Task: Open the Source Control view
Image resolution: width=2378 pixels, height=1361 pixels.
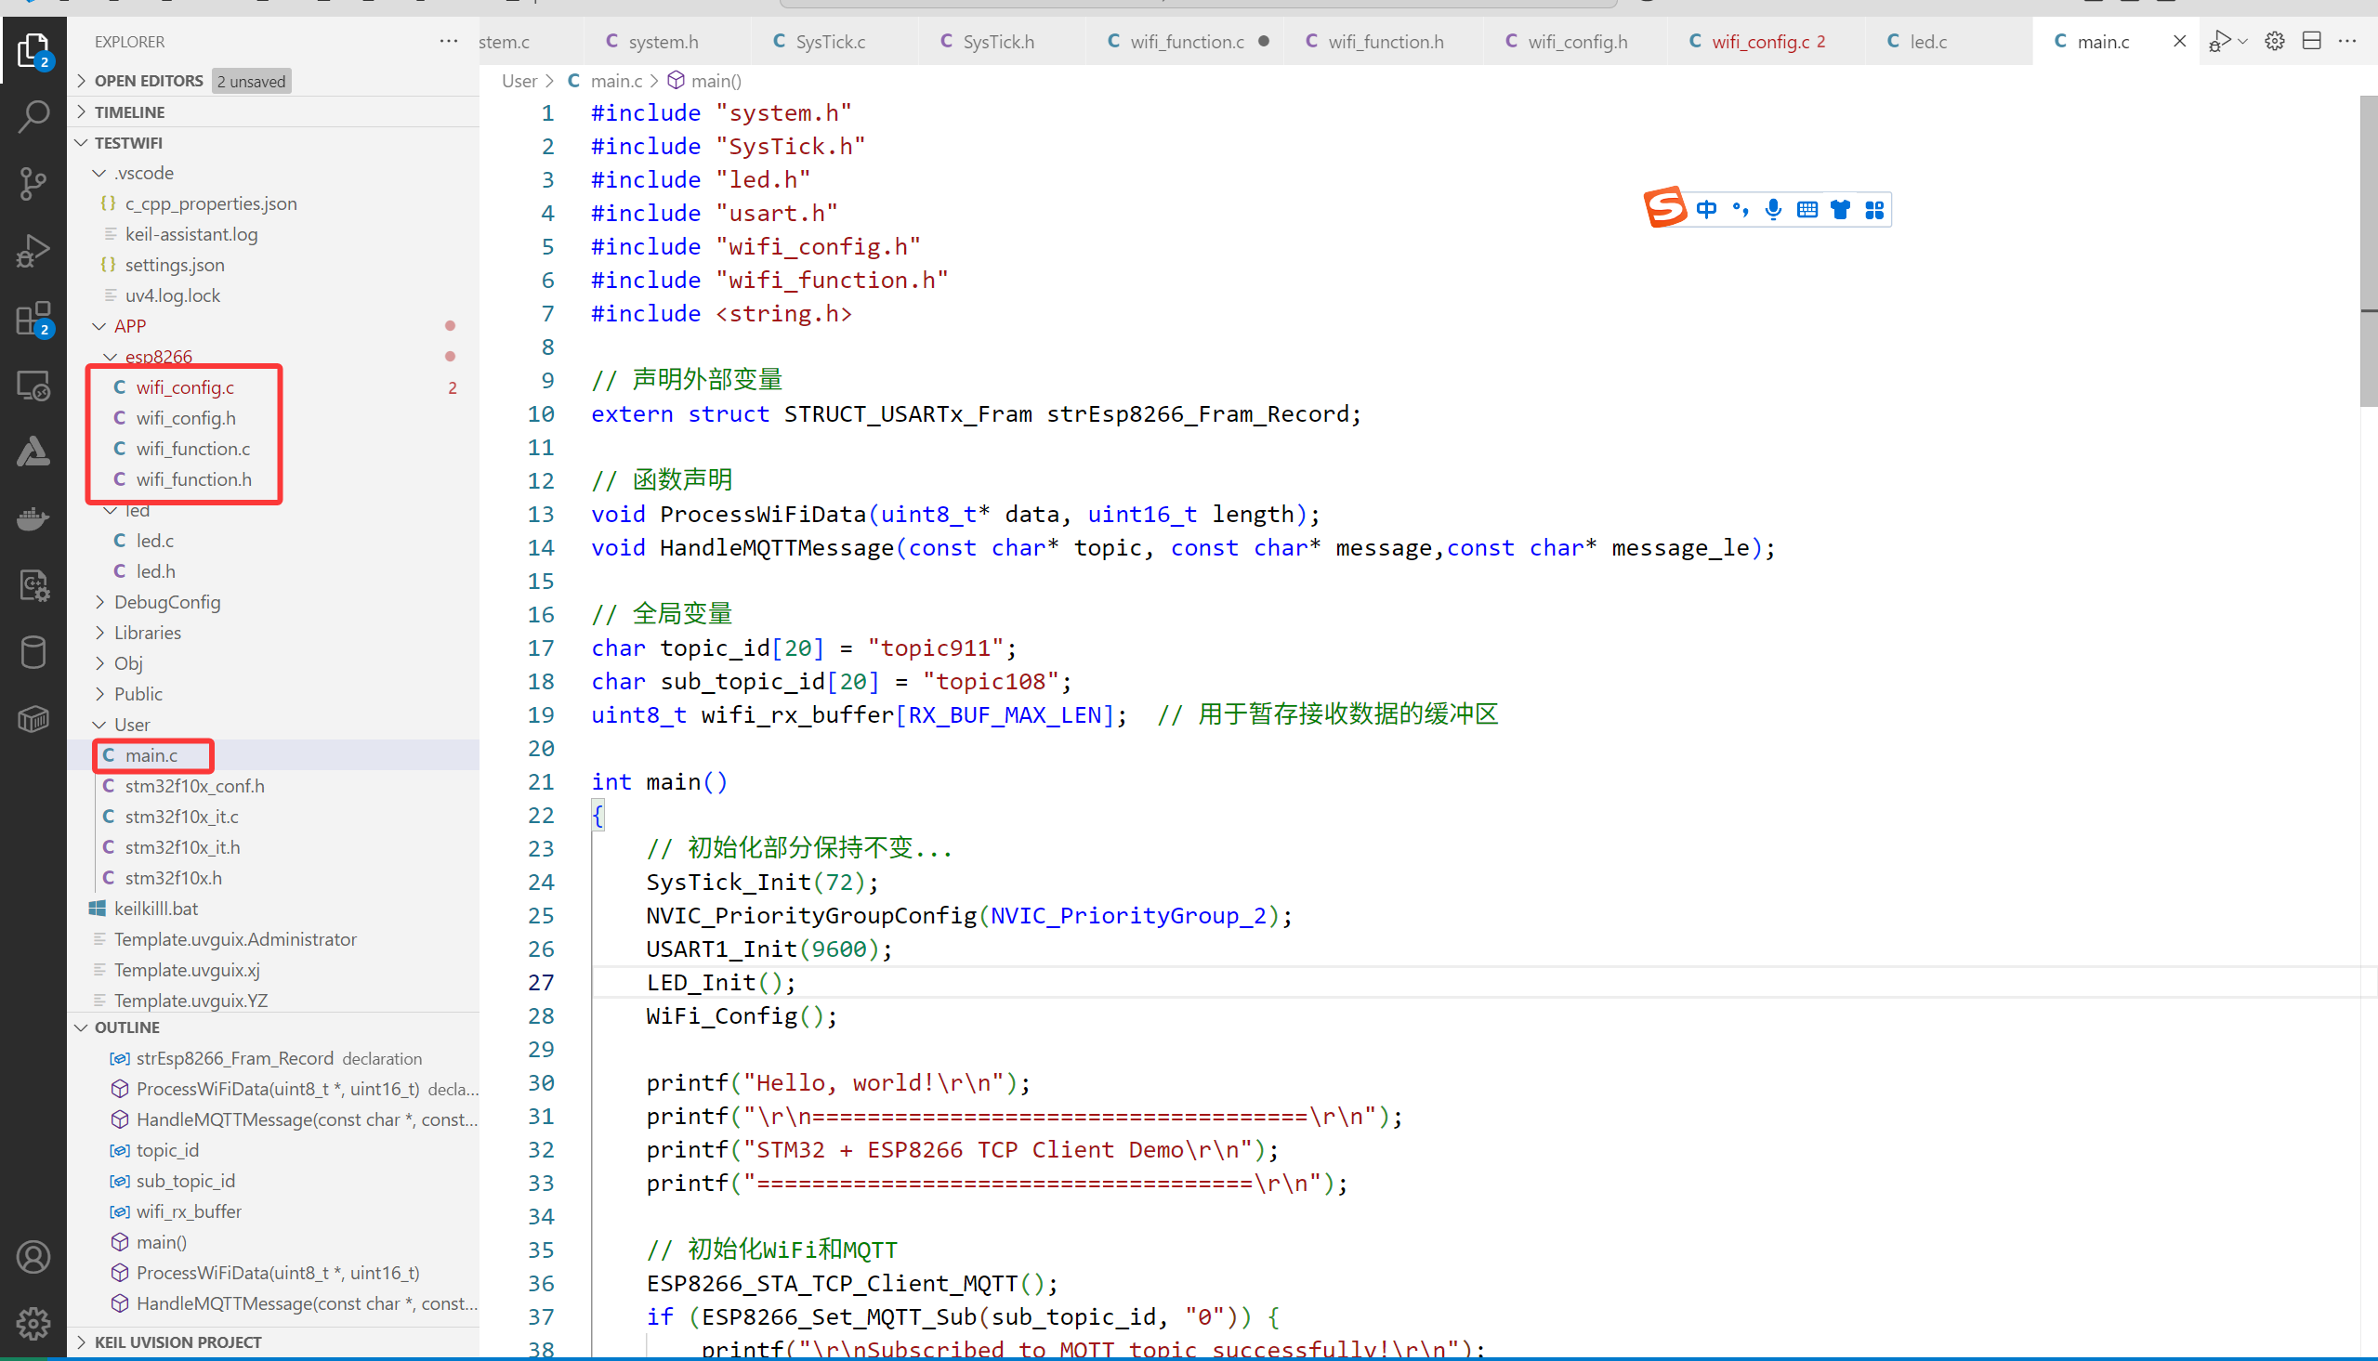Action: point(33,183)
